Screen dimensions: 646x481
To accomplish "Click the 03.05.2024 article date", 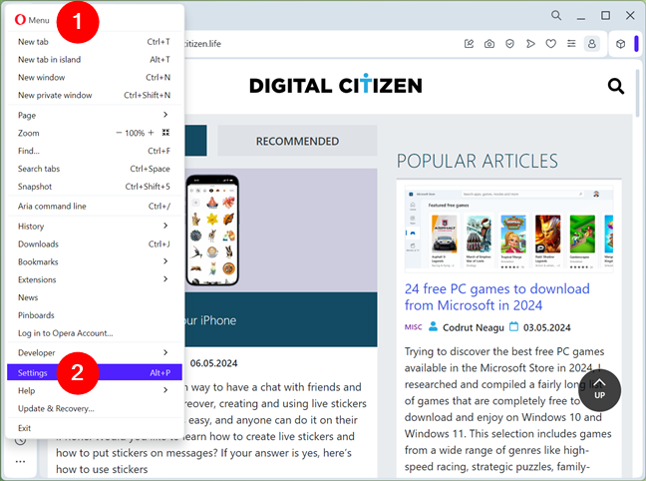I will pyautogui.click(x=546, y=327).
